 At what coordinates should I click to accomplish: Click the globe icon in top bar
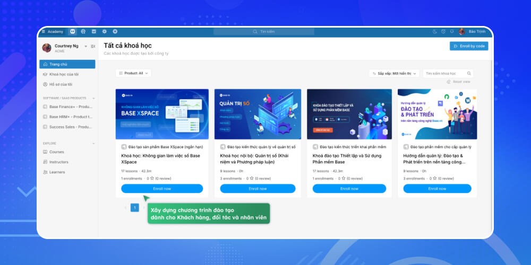(x=83, y=32)
